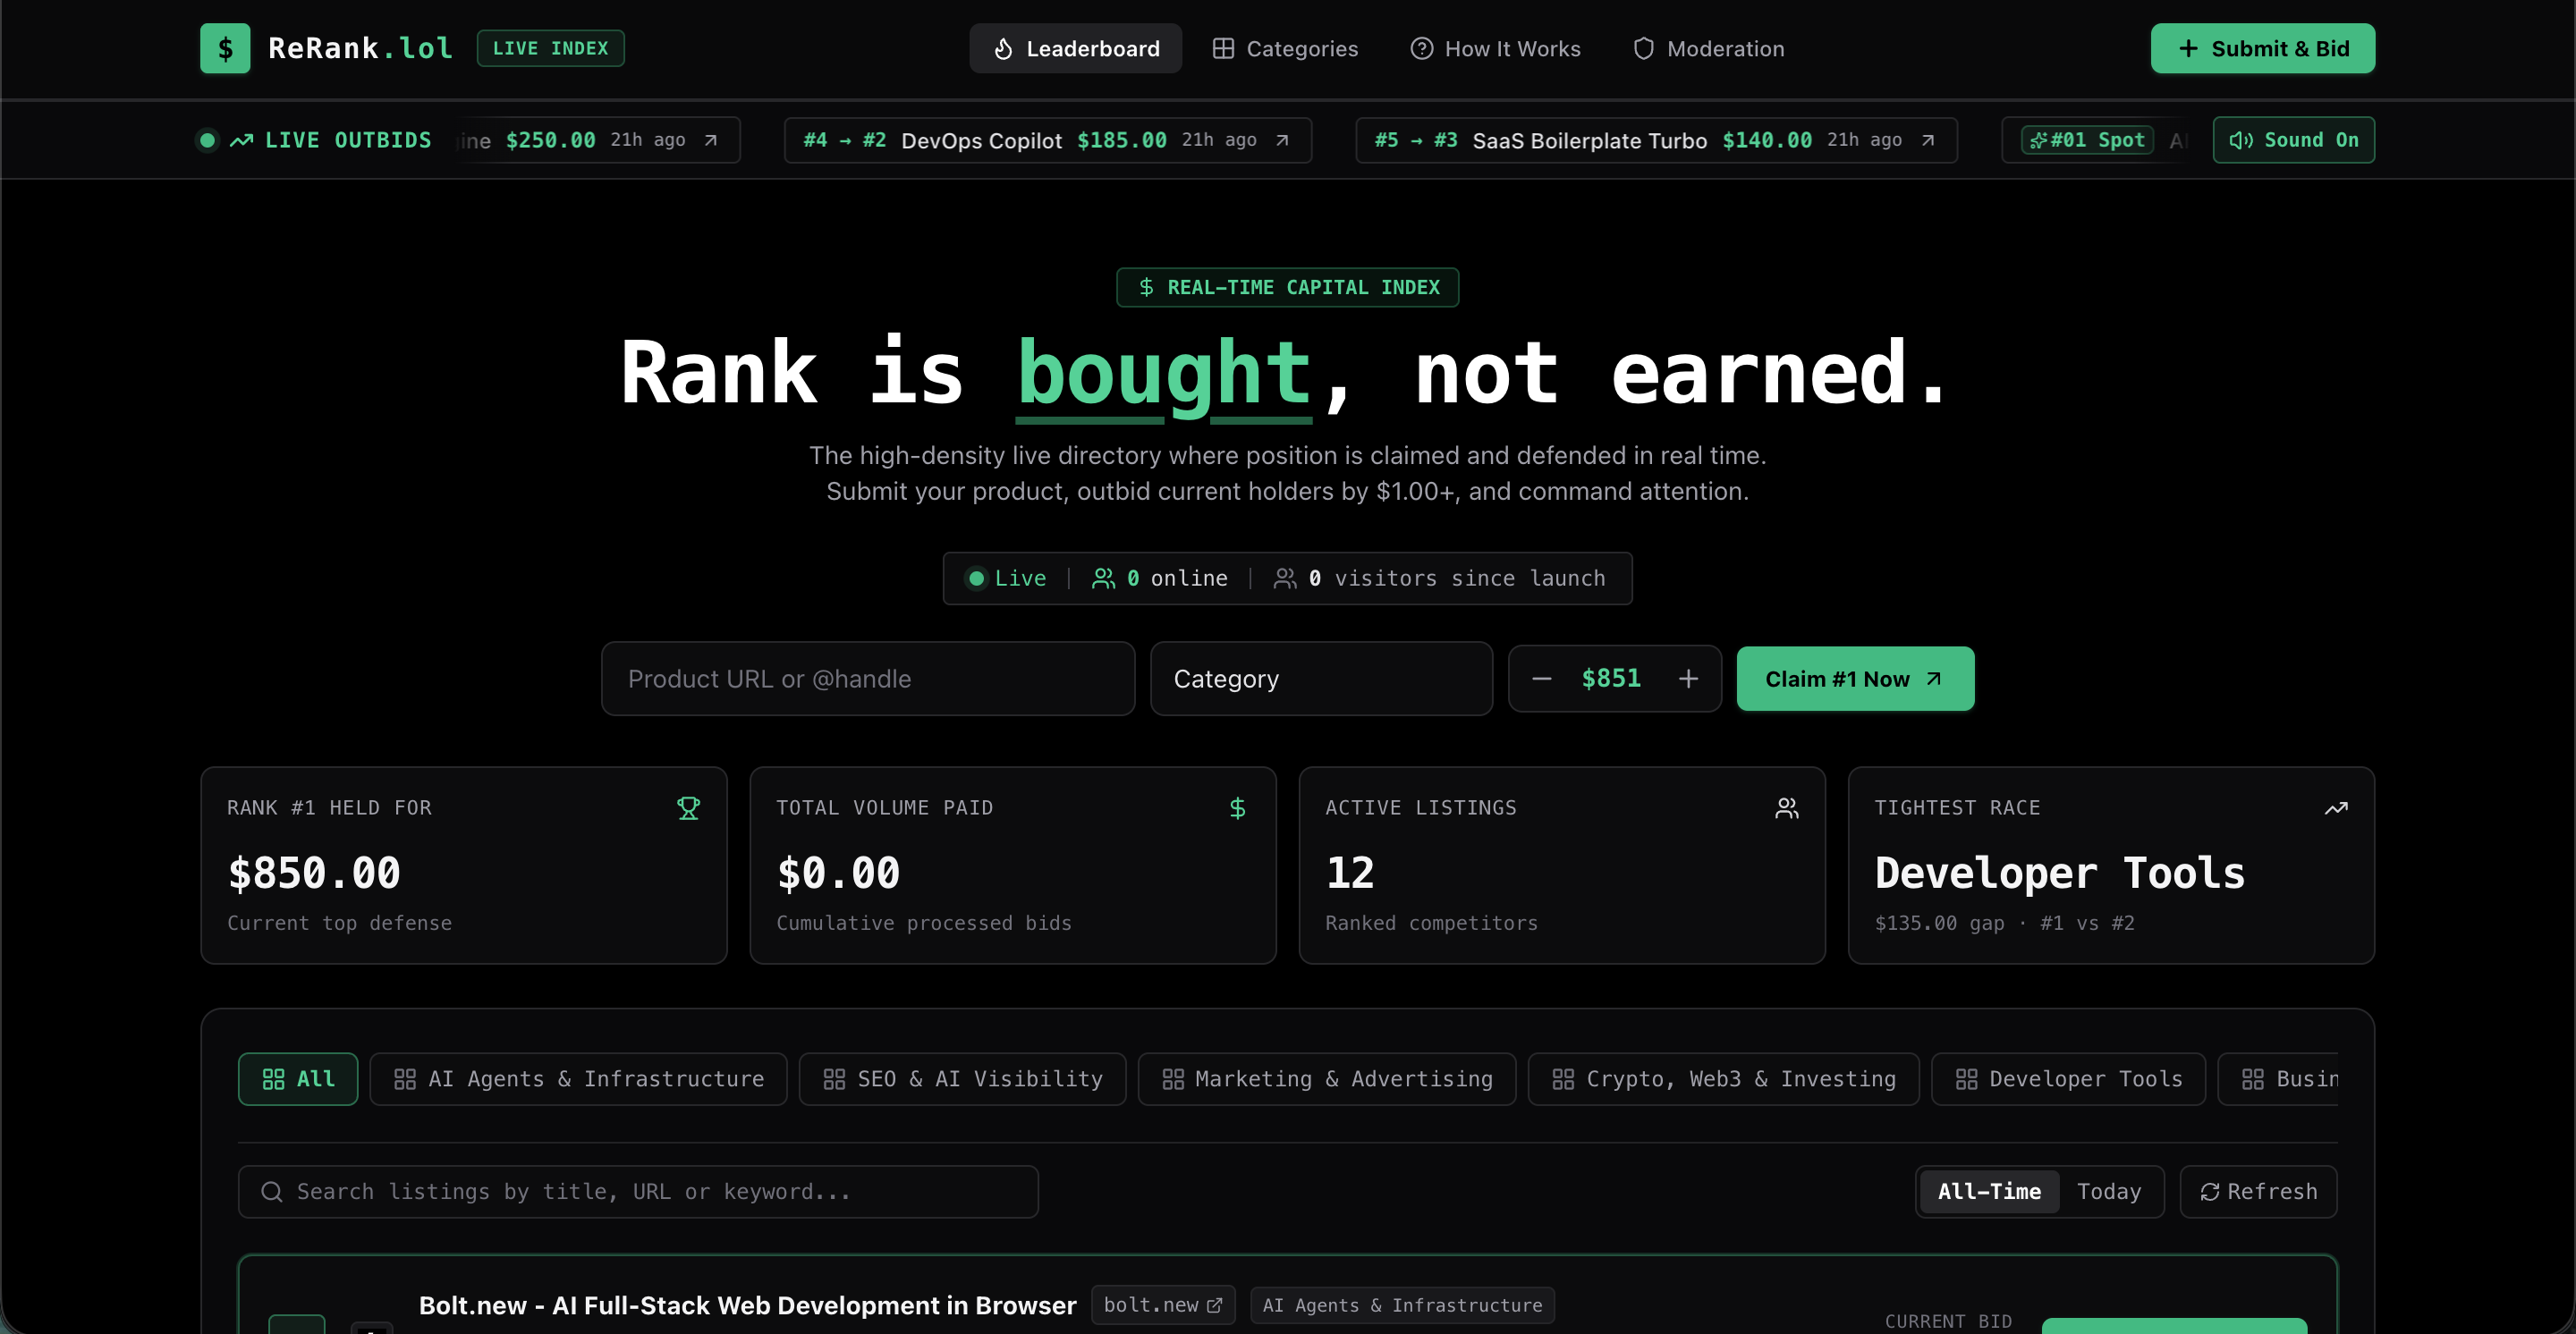Filter by Developer Tools category chip
The width and height of the screenshot is (2576, 1334).
click(x=2068, y=1079)
